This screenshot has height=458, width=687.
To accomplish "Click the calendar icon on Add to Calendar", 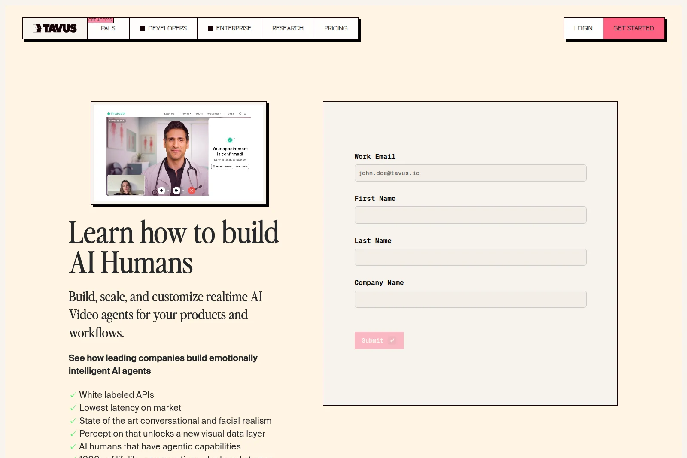I will click(x=214, y=167).
